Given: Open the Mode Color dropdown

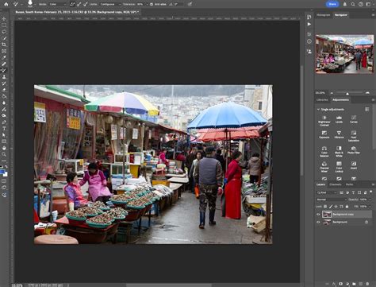Looking at the screenshot, I should point(57,4).
